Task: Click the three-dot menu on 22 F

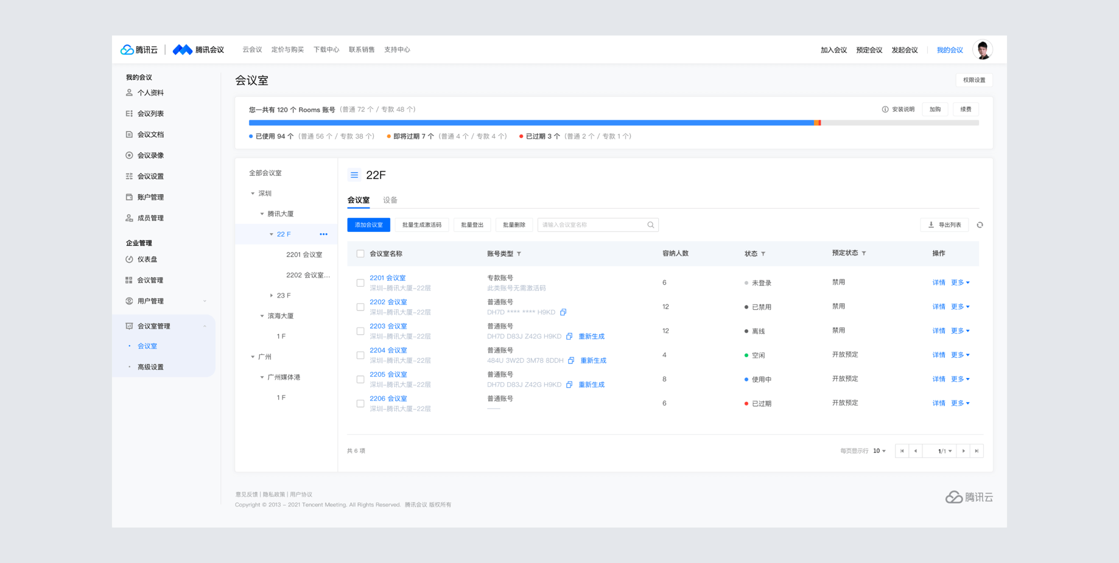Action: (x=323, y=234)
